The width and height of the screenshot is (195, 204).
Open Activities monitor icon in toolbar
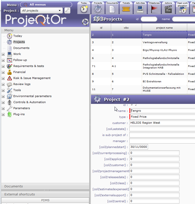(x=140, y=9)
